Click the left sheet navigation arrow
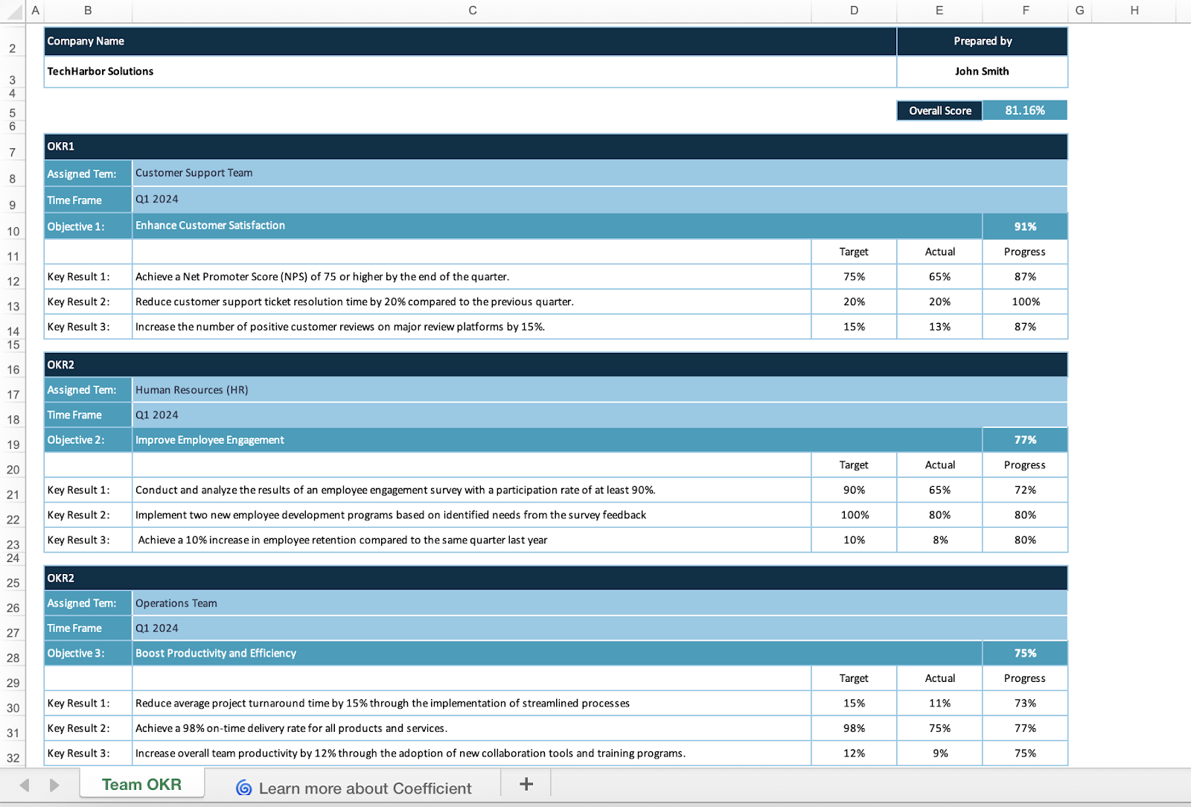 pyautogui.click(x=25, y=784)
